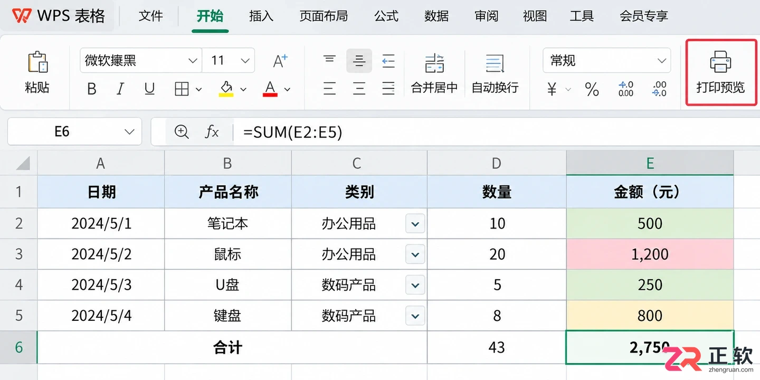
Task: Increase font size icon
Action: (x=280, y=61)
